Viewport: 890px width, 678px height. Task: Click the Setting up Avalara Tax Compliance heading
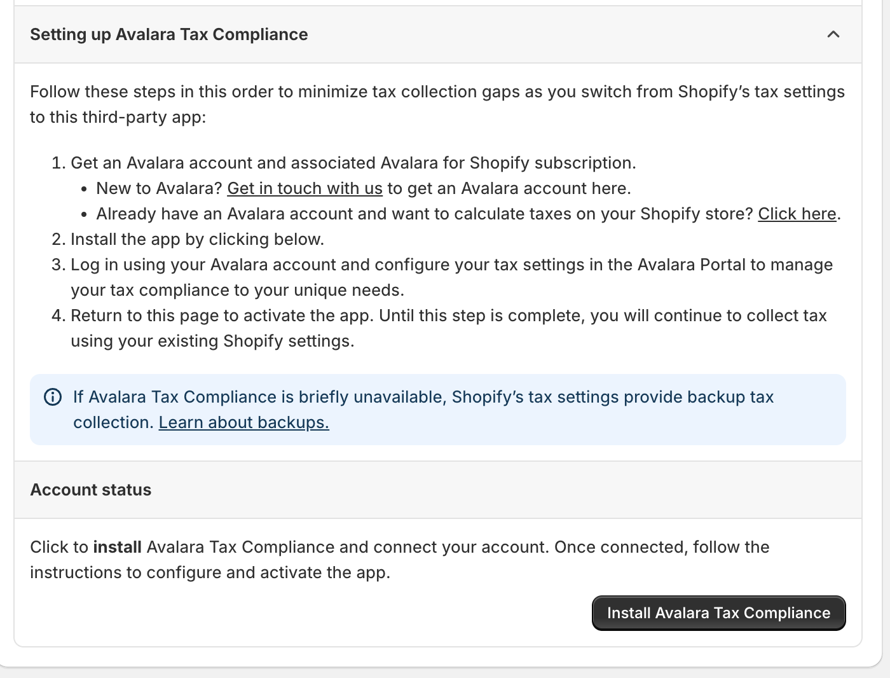[x=168, y=34]
